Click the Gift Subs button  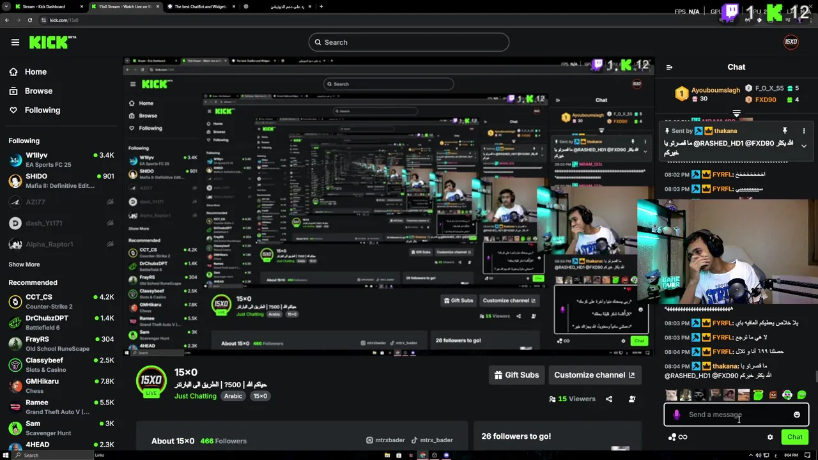(x=516, y=375)
